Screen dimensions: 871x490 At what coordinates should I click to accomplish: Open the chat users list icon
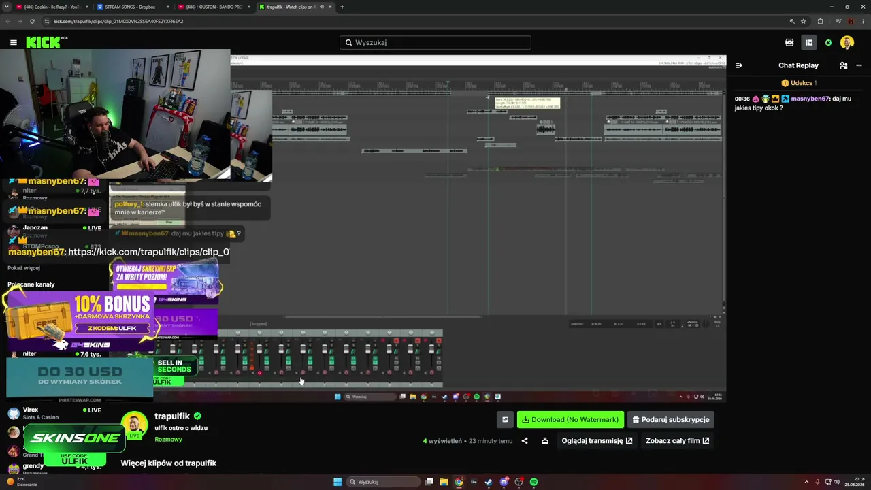[x=844, y=65]
